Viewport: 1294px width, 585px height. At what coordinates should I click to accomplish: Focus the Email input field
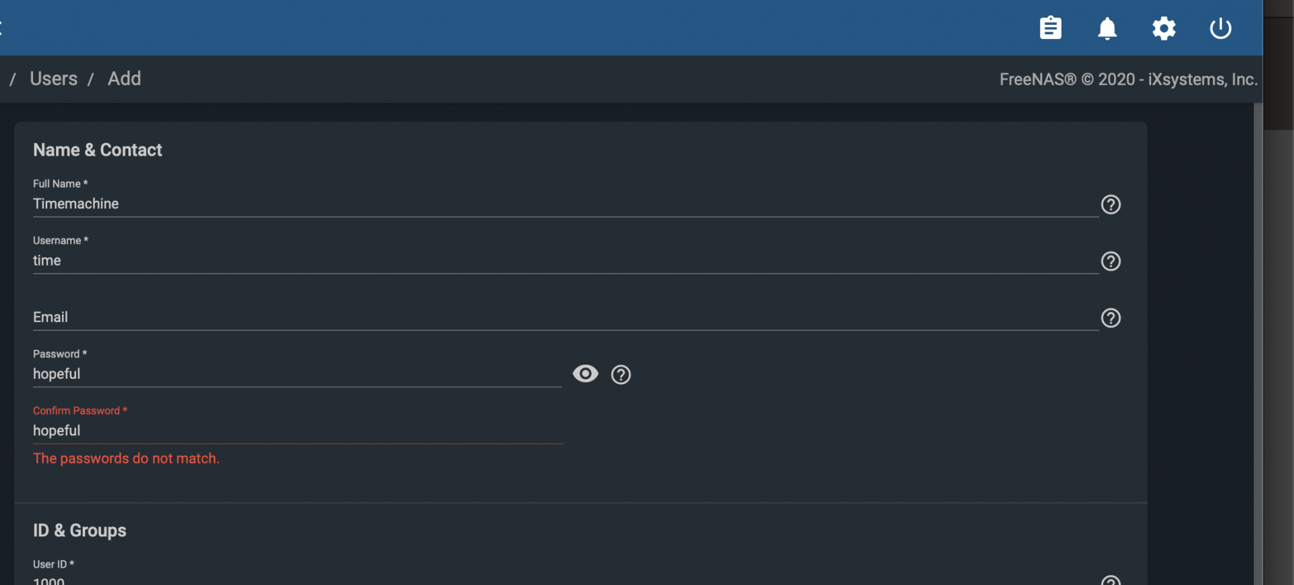click(565, 317)
